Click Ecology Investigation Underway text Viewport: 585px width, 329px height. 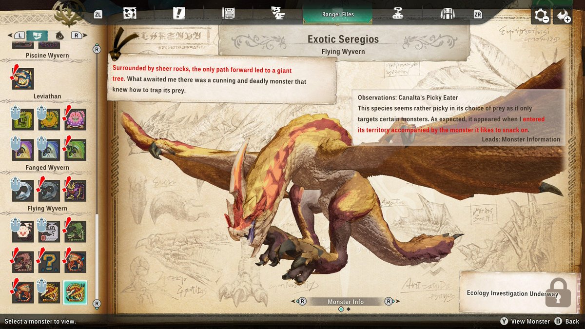pyautogui.click(x=512, y=293)
